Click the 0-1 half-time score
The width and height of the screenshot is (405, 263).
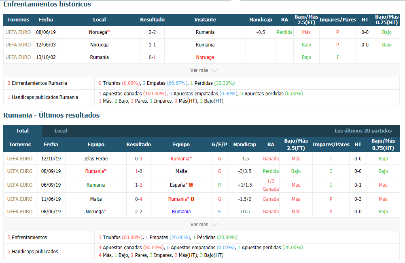358,185
